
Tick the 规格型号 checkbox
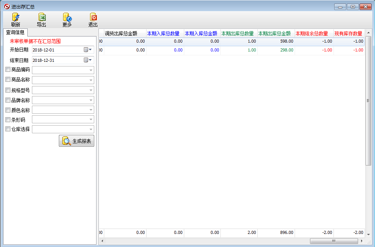tap(8, 90)
